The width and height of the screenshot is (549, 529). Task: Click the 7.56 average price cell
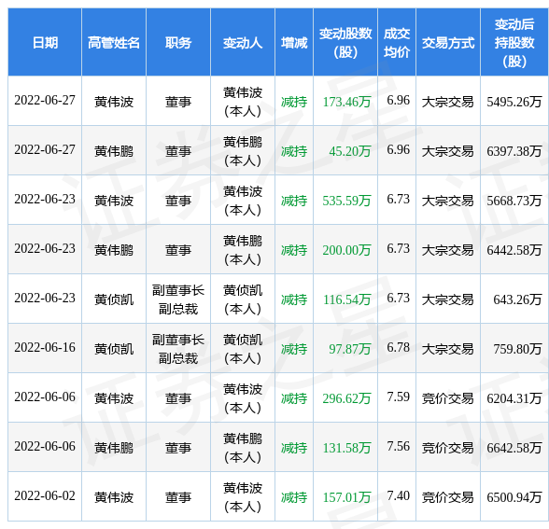pos(398,446)
